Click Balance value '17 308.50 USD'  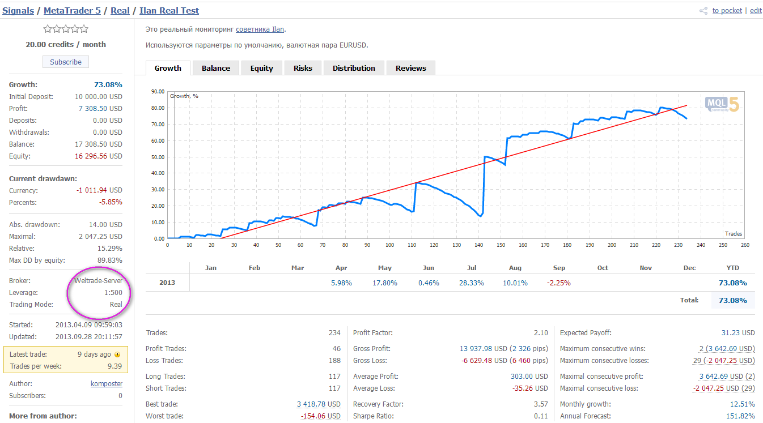(x=100, y=144)
